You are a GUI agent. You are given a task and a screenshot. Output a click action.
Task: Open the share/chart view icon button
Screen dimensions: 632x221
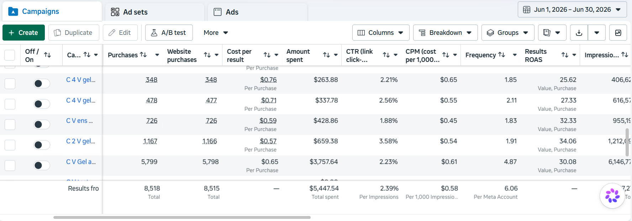[x=618, y=33]
